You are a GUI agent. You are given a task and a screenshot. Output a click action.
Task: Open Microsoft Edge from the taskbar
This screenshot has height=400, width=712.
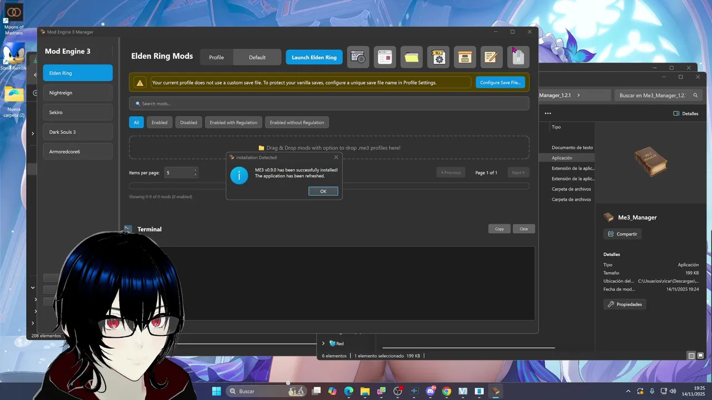349,391
